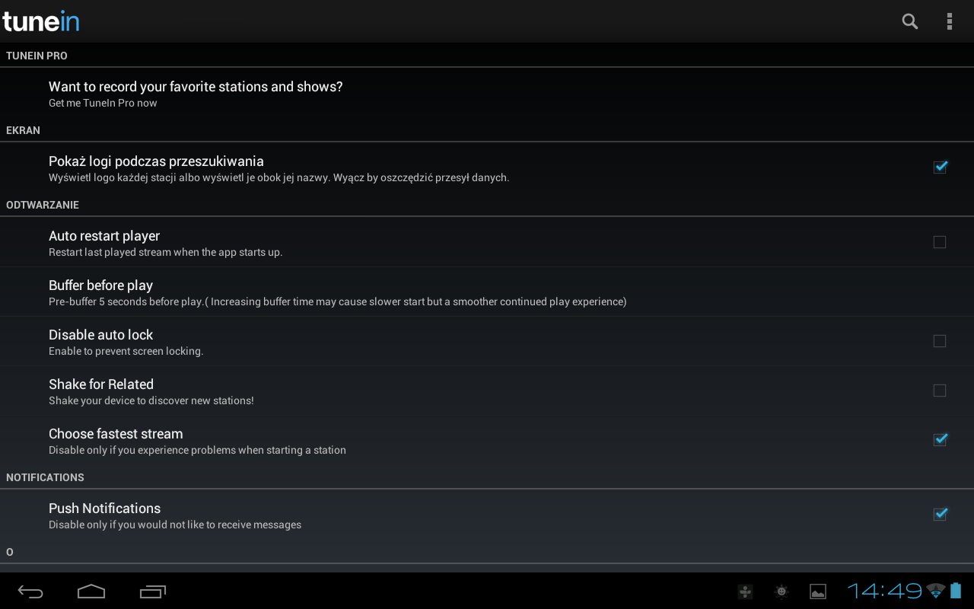
Task: Tap the TuneIn logo
Action: 41,21
